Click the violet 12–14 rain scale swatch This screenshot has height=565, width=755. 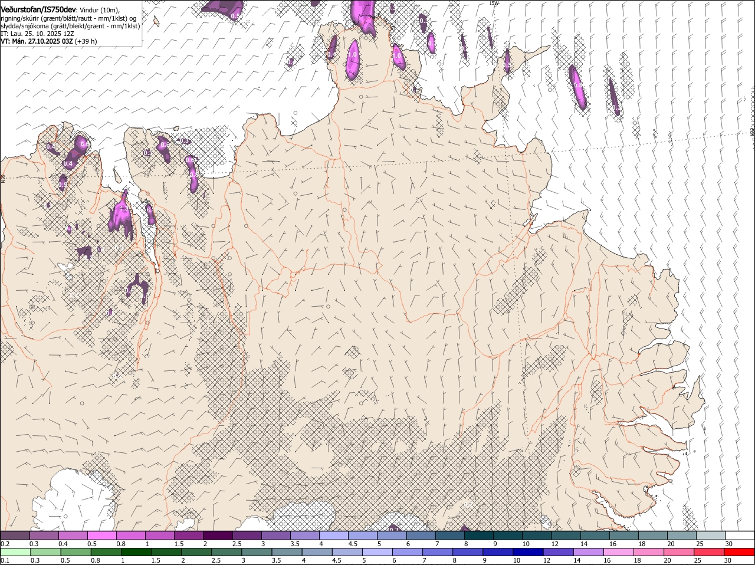pos(558,552)
